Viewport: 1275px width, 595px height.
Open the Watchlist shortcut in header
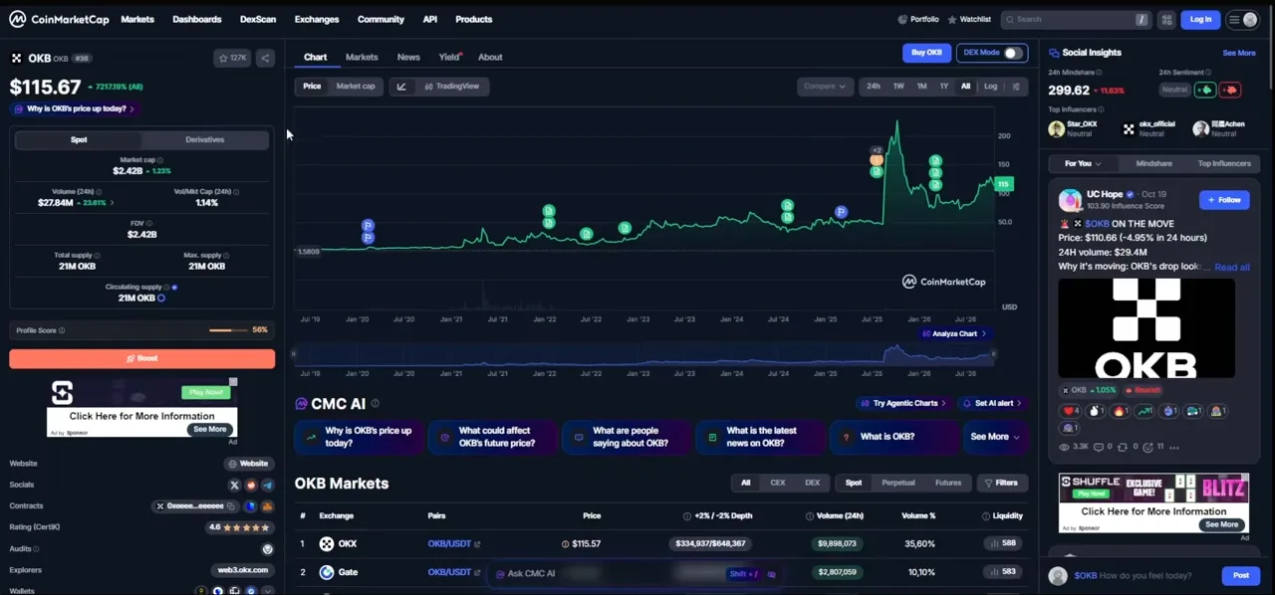(x=969, y=19)
